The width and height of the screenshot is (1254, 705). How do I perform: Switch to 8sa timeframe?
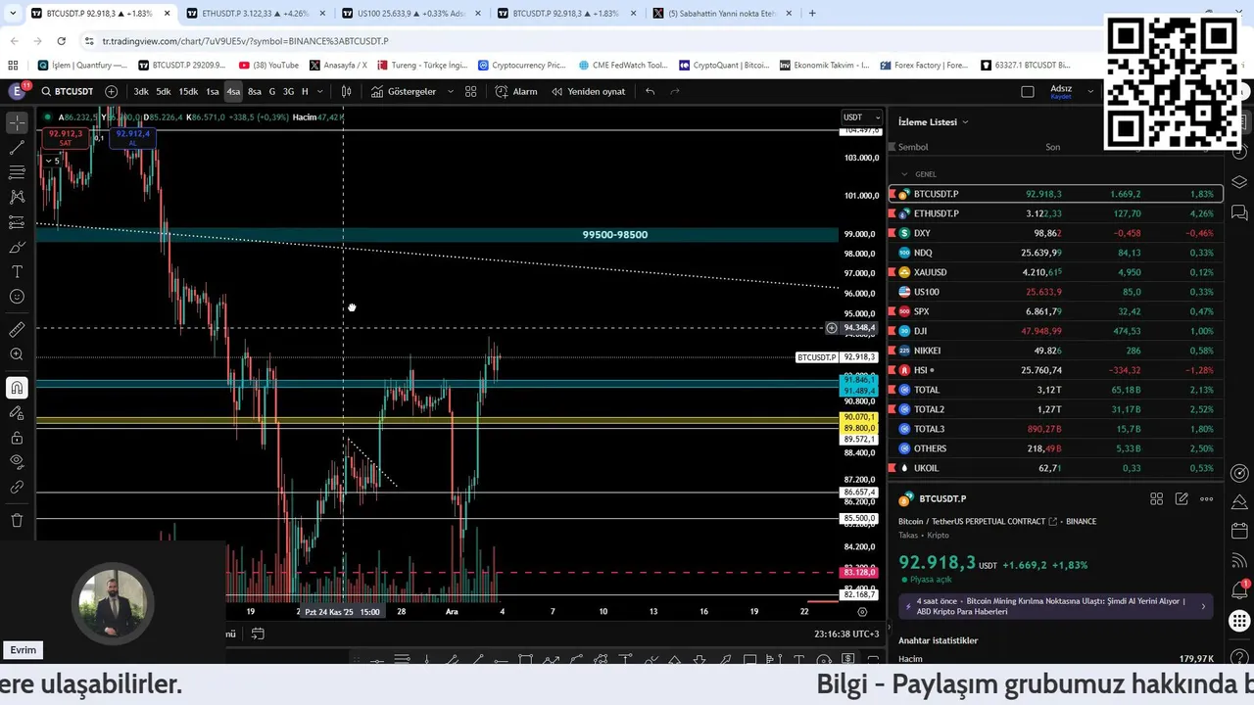point(255,91)
